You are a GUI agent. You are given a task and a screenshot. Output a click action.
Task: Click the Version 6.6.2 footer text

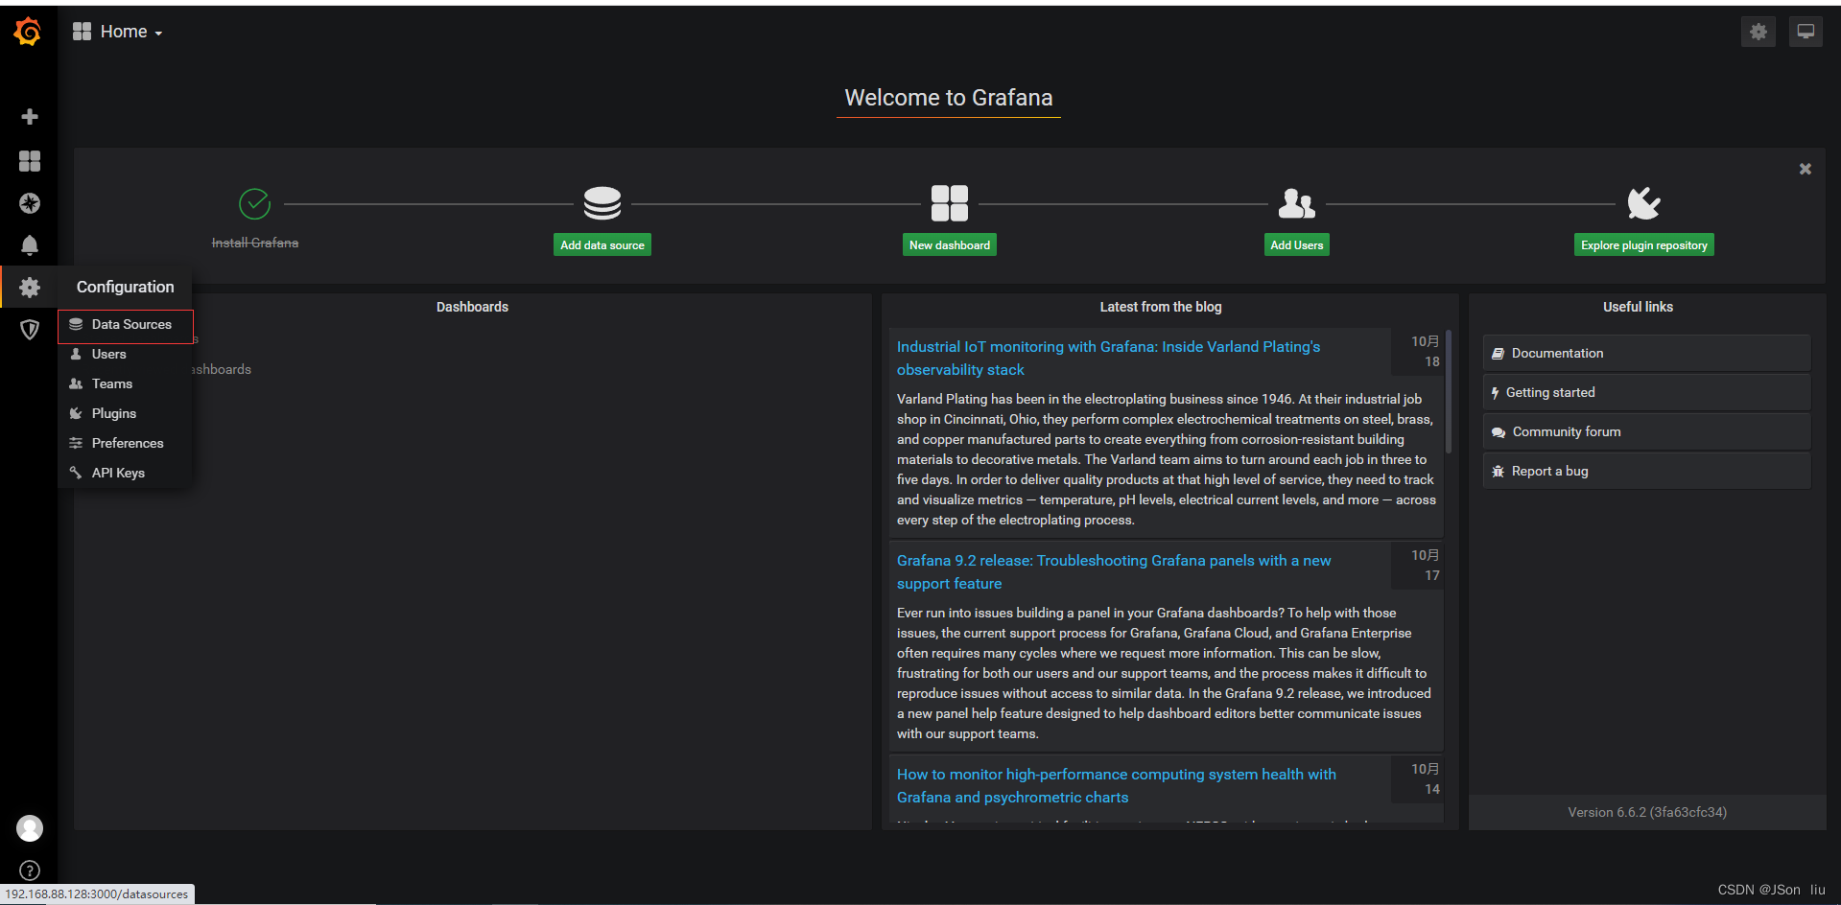pos(1647,812)
